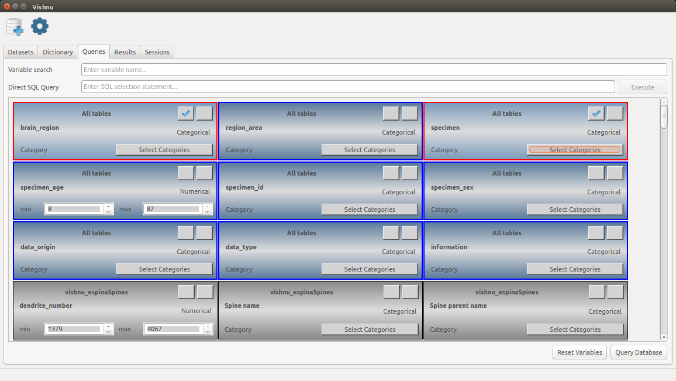Open Select Categories for information
This screenshot has width=676, height=381.
[x=575, y=269]
